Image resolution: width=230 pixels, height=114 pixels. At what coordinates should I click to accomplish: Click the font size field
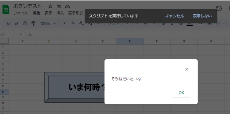coord(145,24)
